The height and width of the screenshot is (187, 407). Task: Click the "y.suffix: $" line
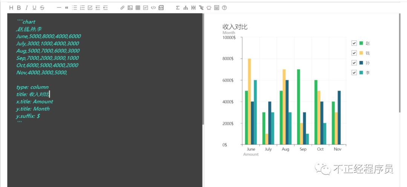[28, 116]
